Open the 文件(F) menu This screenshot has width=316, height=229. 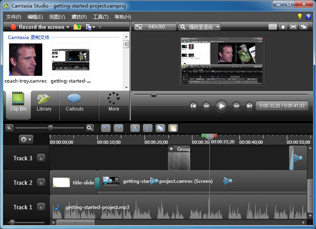(x=14, y=17)
